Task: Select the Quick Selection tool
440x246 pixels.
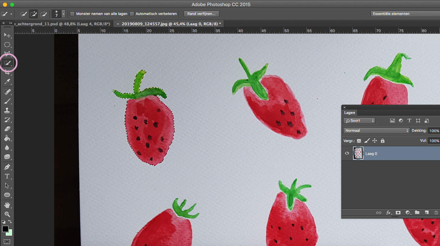Action: pos(7,63)
